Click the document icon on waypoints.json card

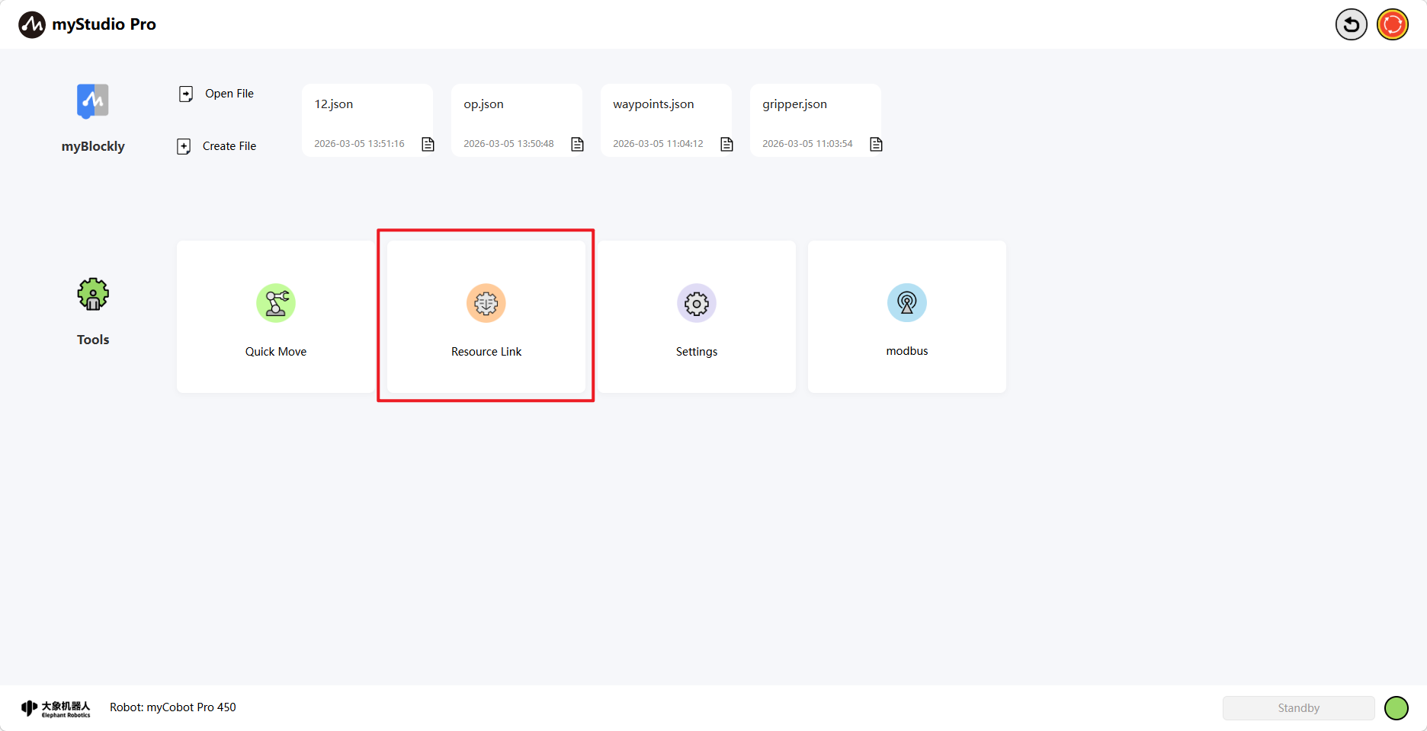[727, 144]
